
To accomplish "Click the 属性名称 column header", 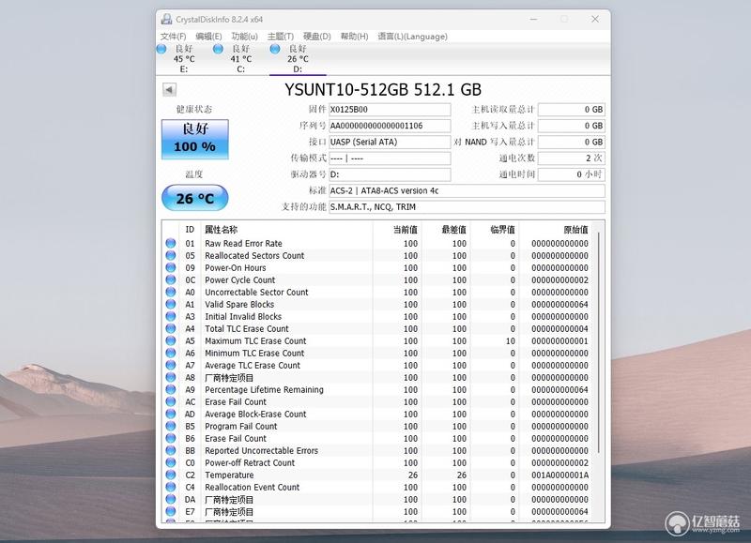I will tap(286, 230).
